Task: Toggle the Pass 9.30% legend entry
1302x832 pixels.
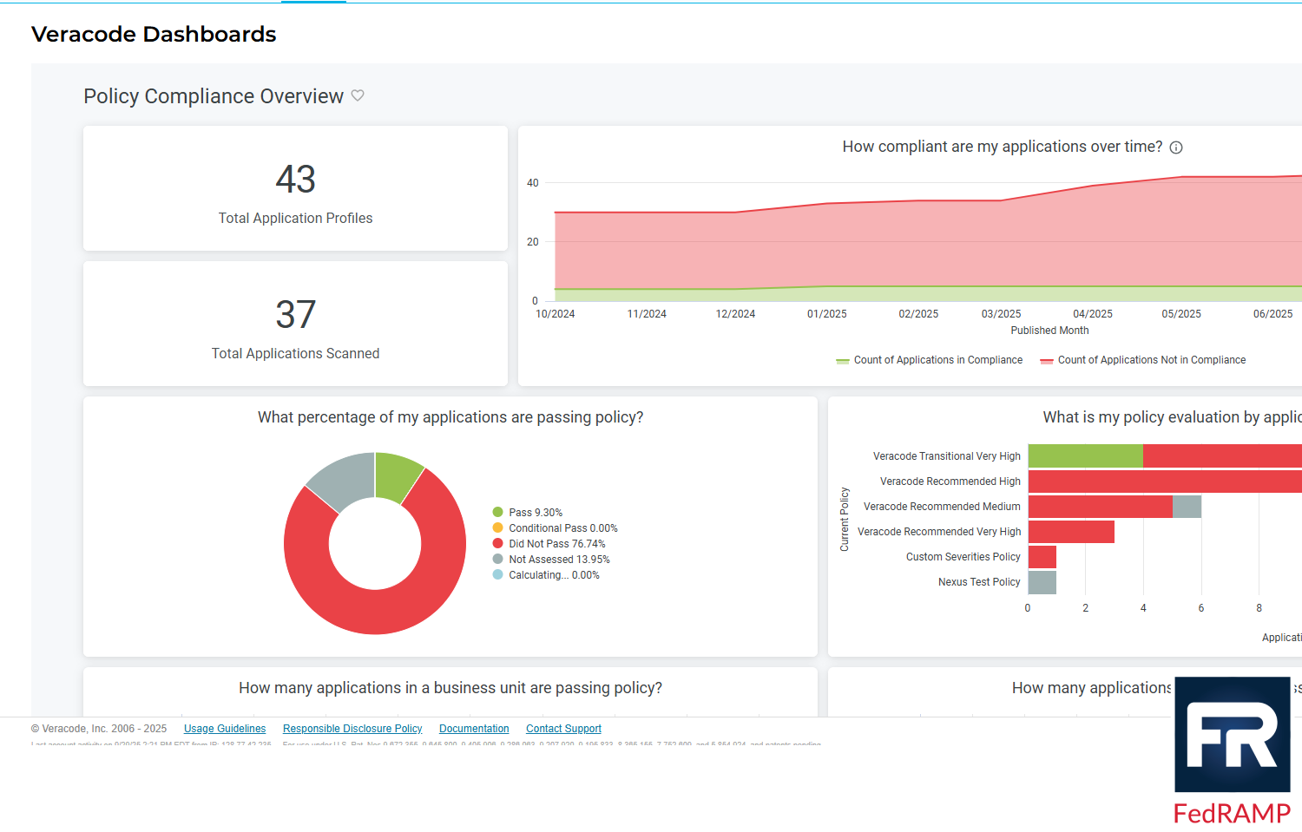Action: (x=535, y=513)
